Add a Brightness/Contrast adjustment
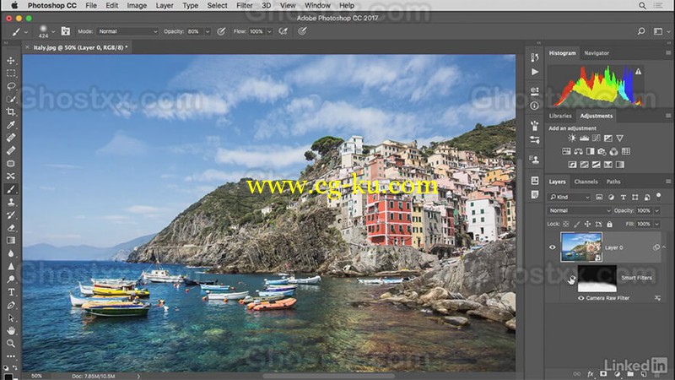Screen dimensions: 675x380 tap(572, 138)
